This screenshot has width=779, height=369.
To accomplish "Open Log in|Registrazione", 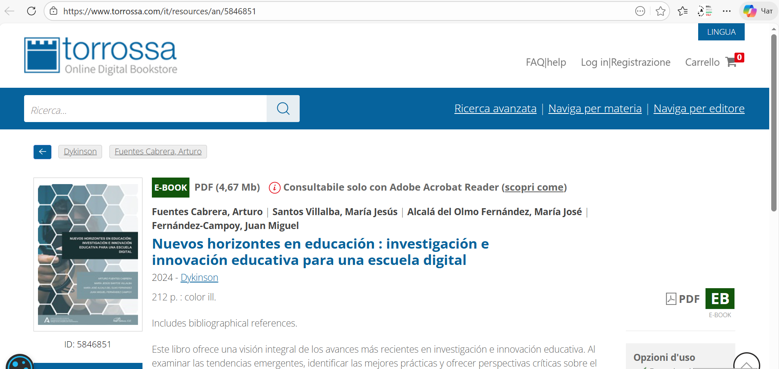I will click(625, 62).
